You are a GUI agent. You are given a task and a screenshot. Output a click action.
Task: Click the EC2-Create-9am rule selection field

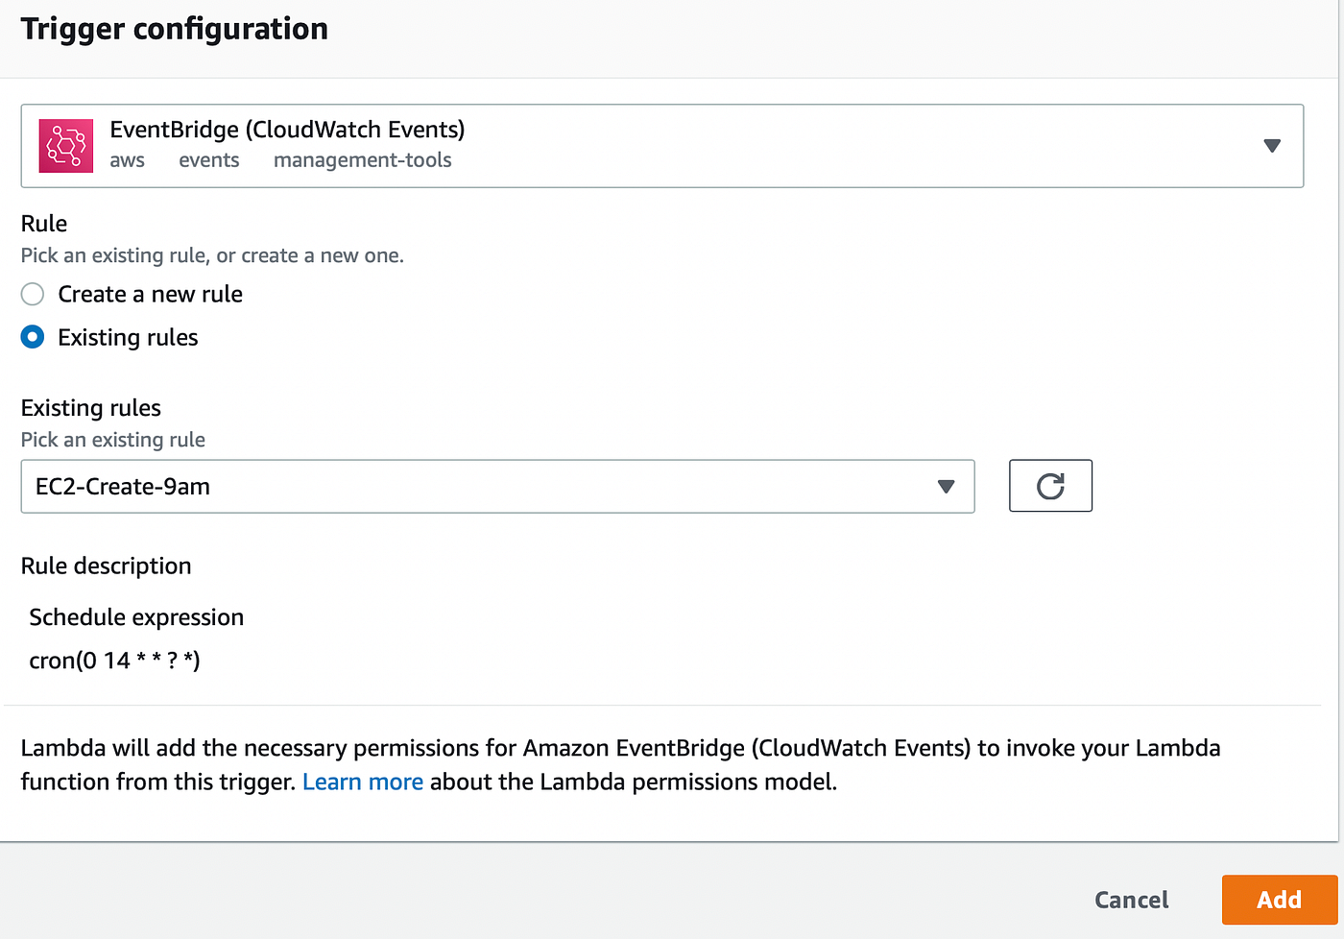pos(480,487)
